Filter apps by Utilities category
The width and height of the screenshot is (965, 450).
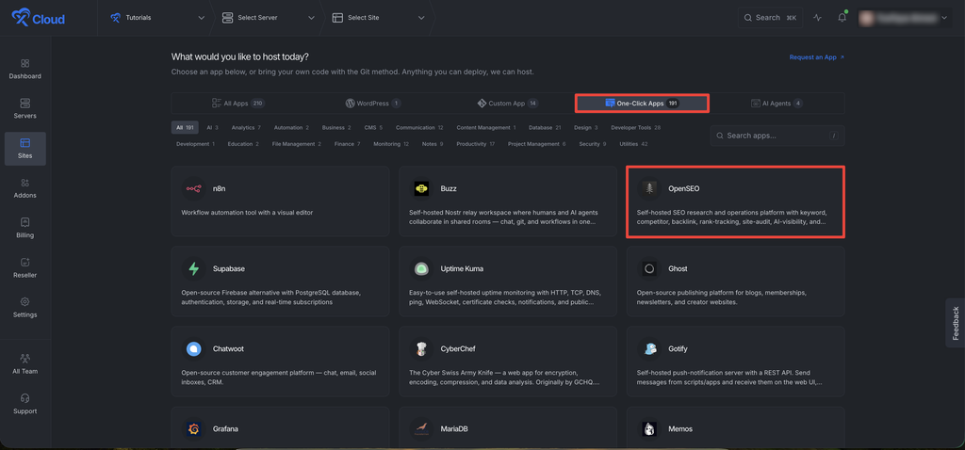pyautogui.click(x=633, y=144)
